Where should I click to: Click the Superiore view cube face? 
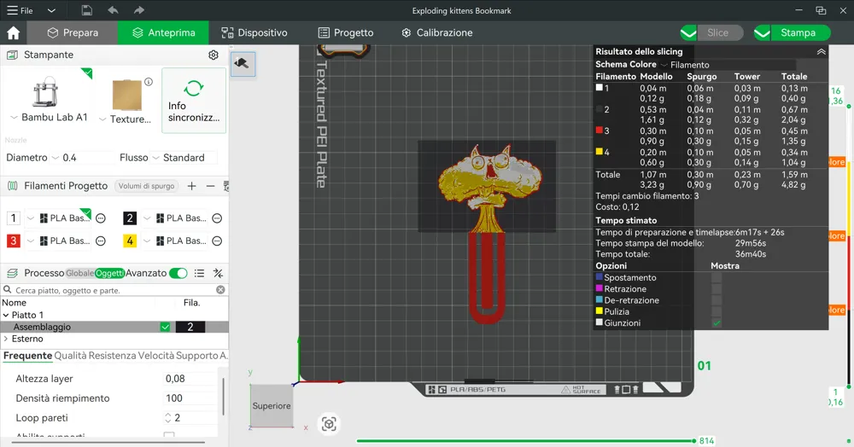pos(272,406)
